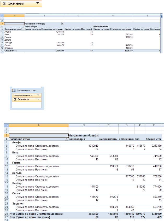
Task: Click Сигма group row in lower sheet
Action: pyautogui.click(x=16, y=193)
